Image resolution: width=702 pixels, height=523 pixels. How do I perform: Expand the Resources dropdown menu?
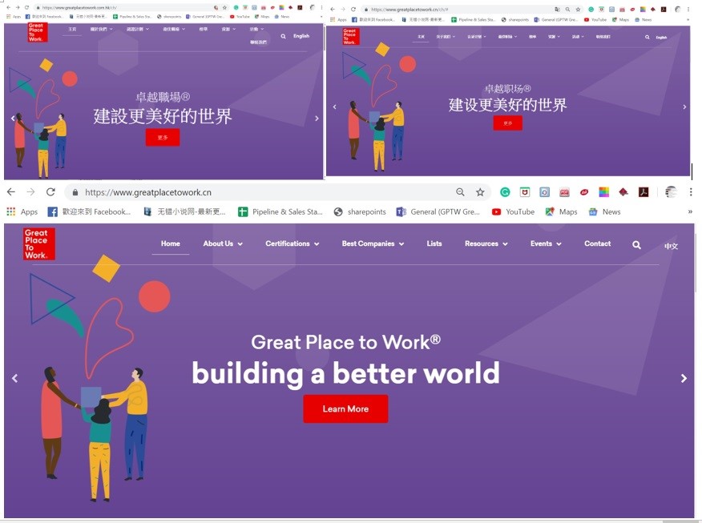[486, 243]
